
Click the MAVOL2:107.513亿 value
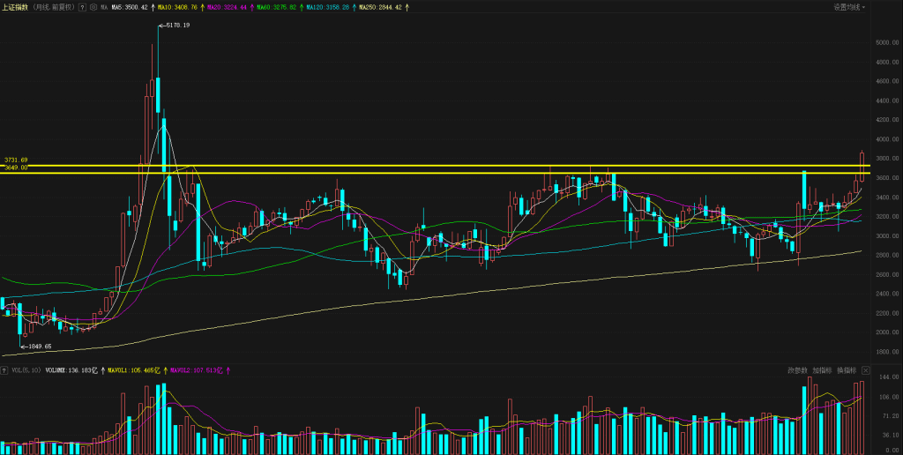196,370
